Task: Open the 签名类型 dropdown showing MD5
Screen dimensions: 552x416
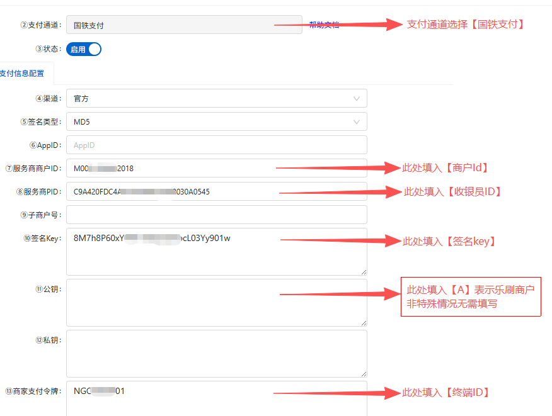Action: click(x=208, y=122)
